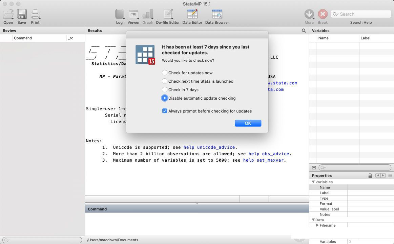394x244 pixels.
Task: Click the Review panel filter search field
Action: coord(42,240)
